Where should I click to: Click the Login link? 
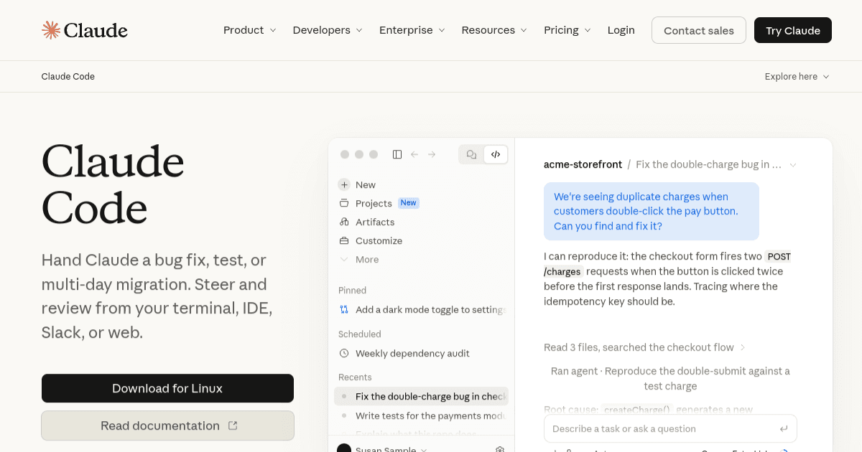coord(621,30)
